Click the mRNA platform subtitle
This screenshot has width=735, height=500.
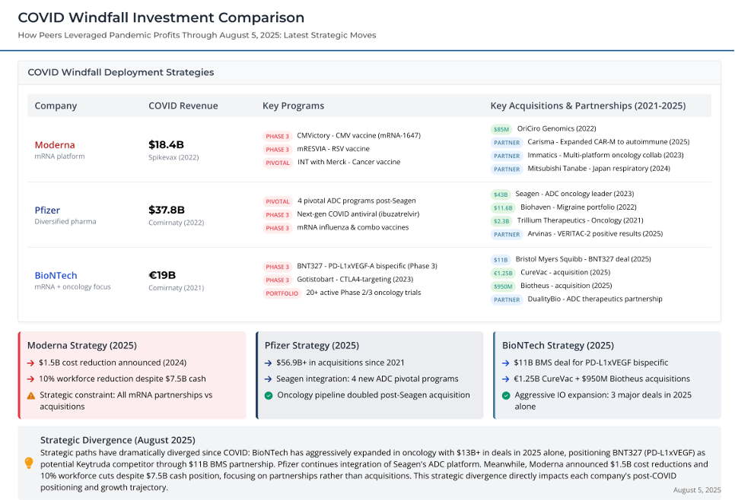[x=59, y=157]
